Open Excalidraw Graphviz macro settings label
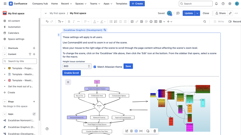 (x=85, y=30)
